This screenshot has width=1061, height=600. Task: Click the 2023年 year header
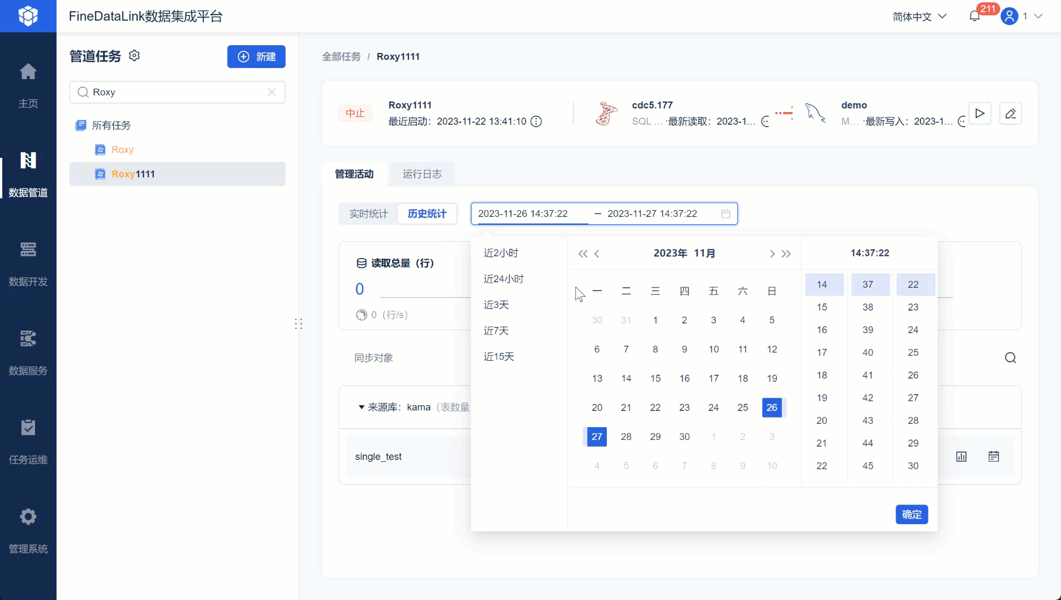tap(670, 253)
